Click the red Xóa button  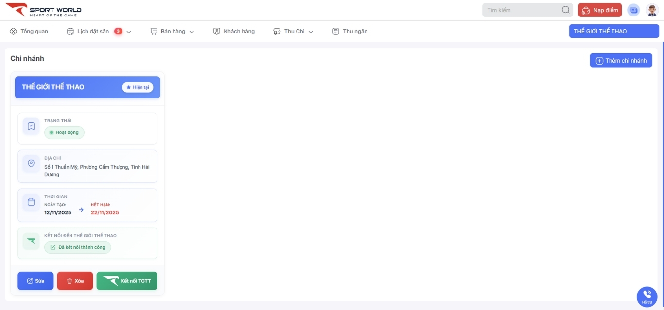pyautogui.click(x=75, y=281)
